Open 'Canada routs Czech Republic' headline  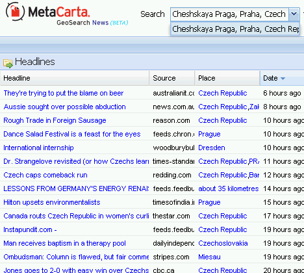[76, 216]
